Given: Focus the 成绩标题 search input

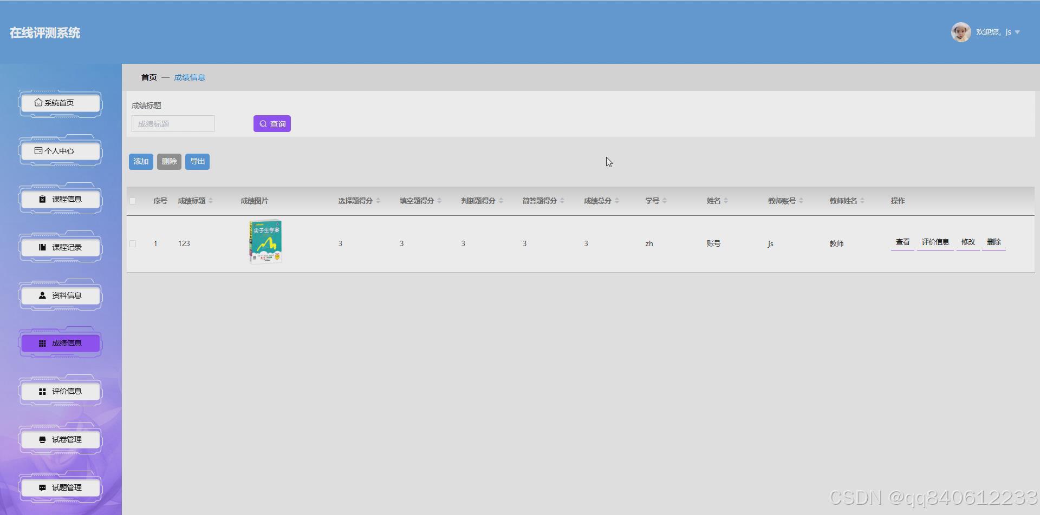Looking at the screenshot, I should pyautogui.click(x=173, y=124).
